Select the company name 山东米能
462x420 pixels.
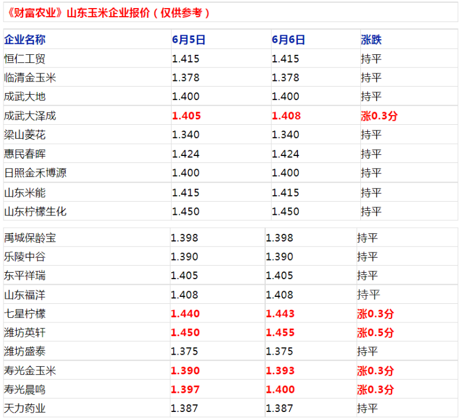pos(25,193)
